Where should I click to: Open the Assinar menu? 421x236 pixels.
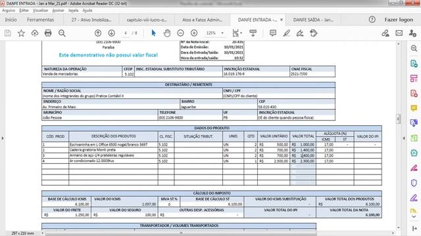pos(58,10)
